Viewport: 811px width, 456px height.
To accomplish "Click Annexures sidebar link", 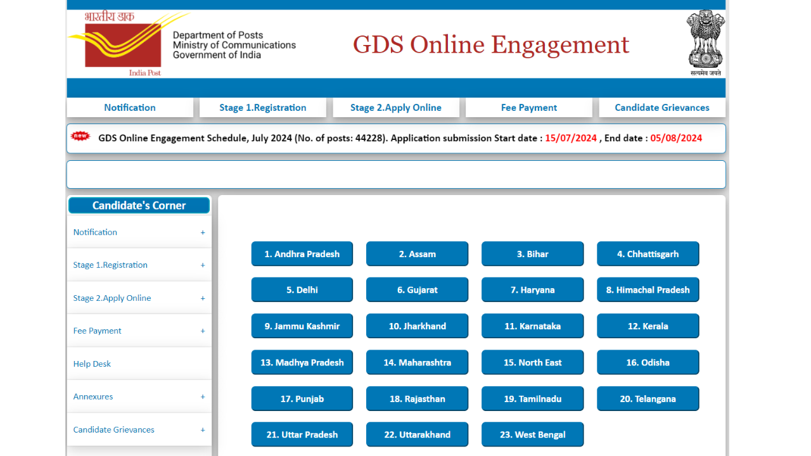I will pos(93,397).
